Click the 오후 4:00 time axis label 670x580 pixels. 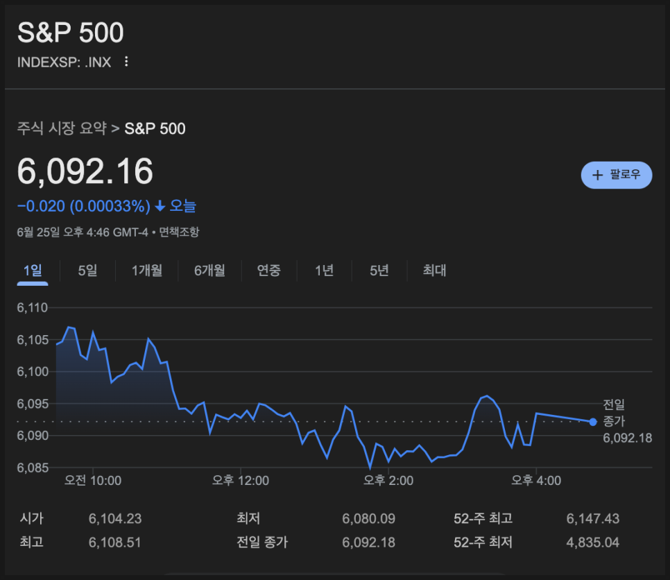coord(536,480)
